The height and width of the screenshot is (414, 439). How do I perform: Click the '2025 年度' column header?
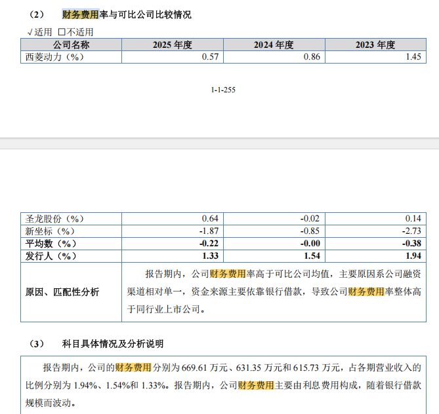[173, 45]
